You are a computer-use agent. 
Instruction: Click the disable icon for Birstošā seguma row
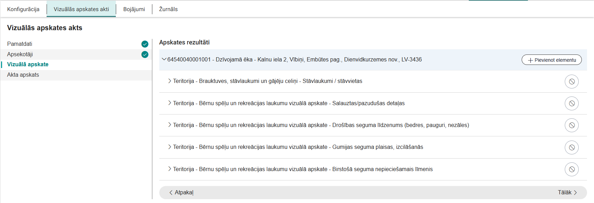571,169
